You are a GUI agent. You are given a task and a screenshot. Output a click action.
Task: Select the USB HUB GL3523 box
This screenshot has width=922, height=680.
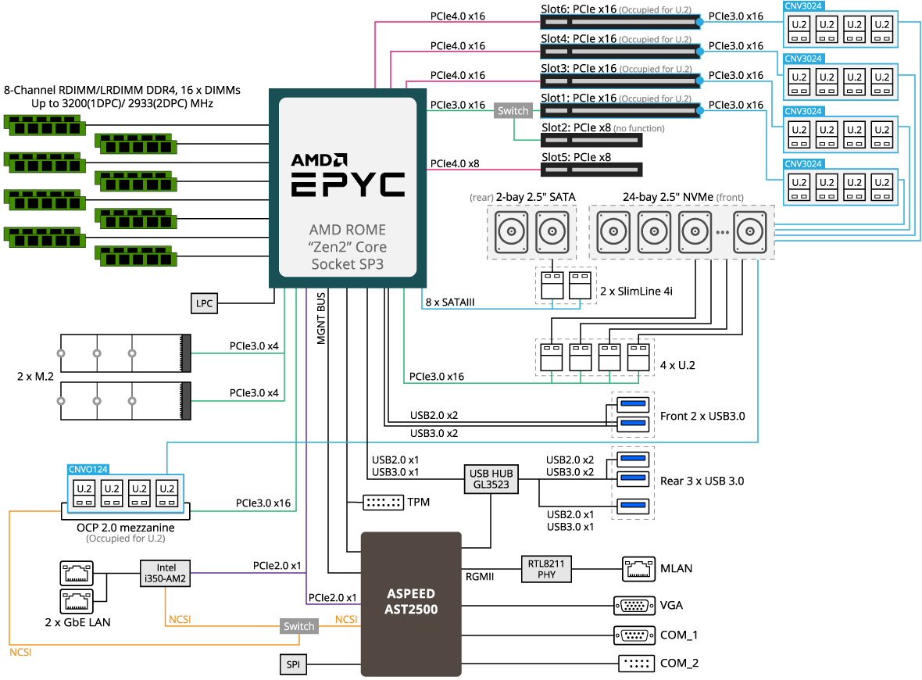click(491, 478)
